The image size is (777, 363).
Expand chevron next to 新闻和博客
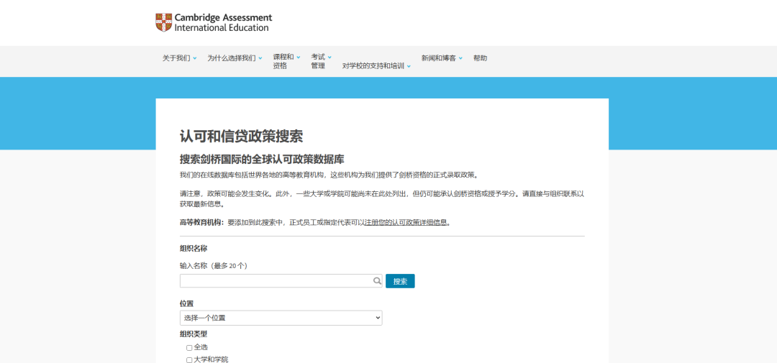pyautogui.click(x=460, y=58)
